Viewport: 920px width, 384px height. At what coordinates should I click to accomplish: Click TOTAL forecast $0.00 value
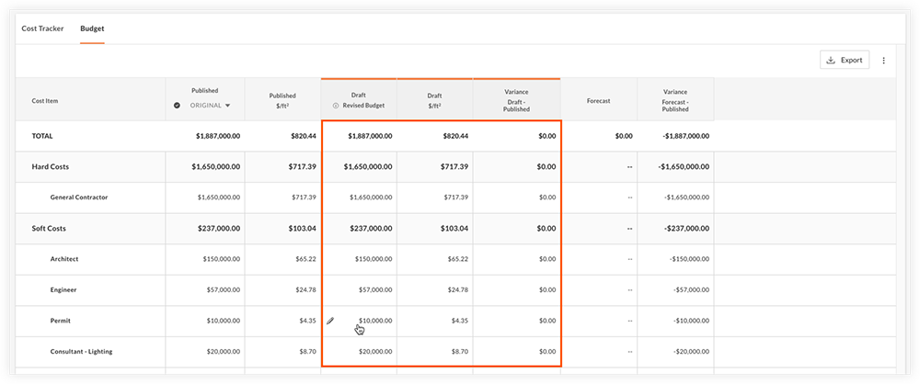625,136
